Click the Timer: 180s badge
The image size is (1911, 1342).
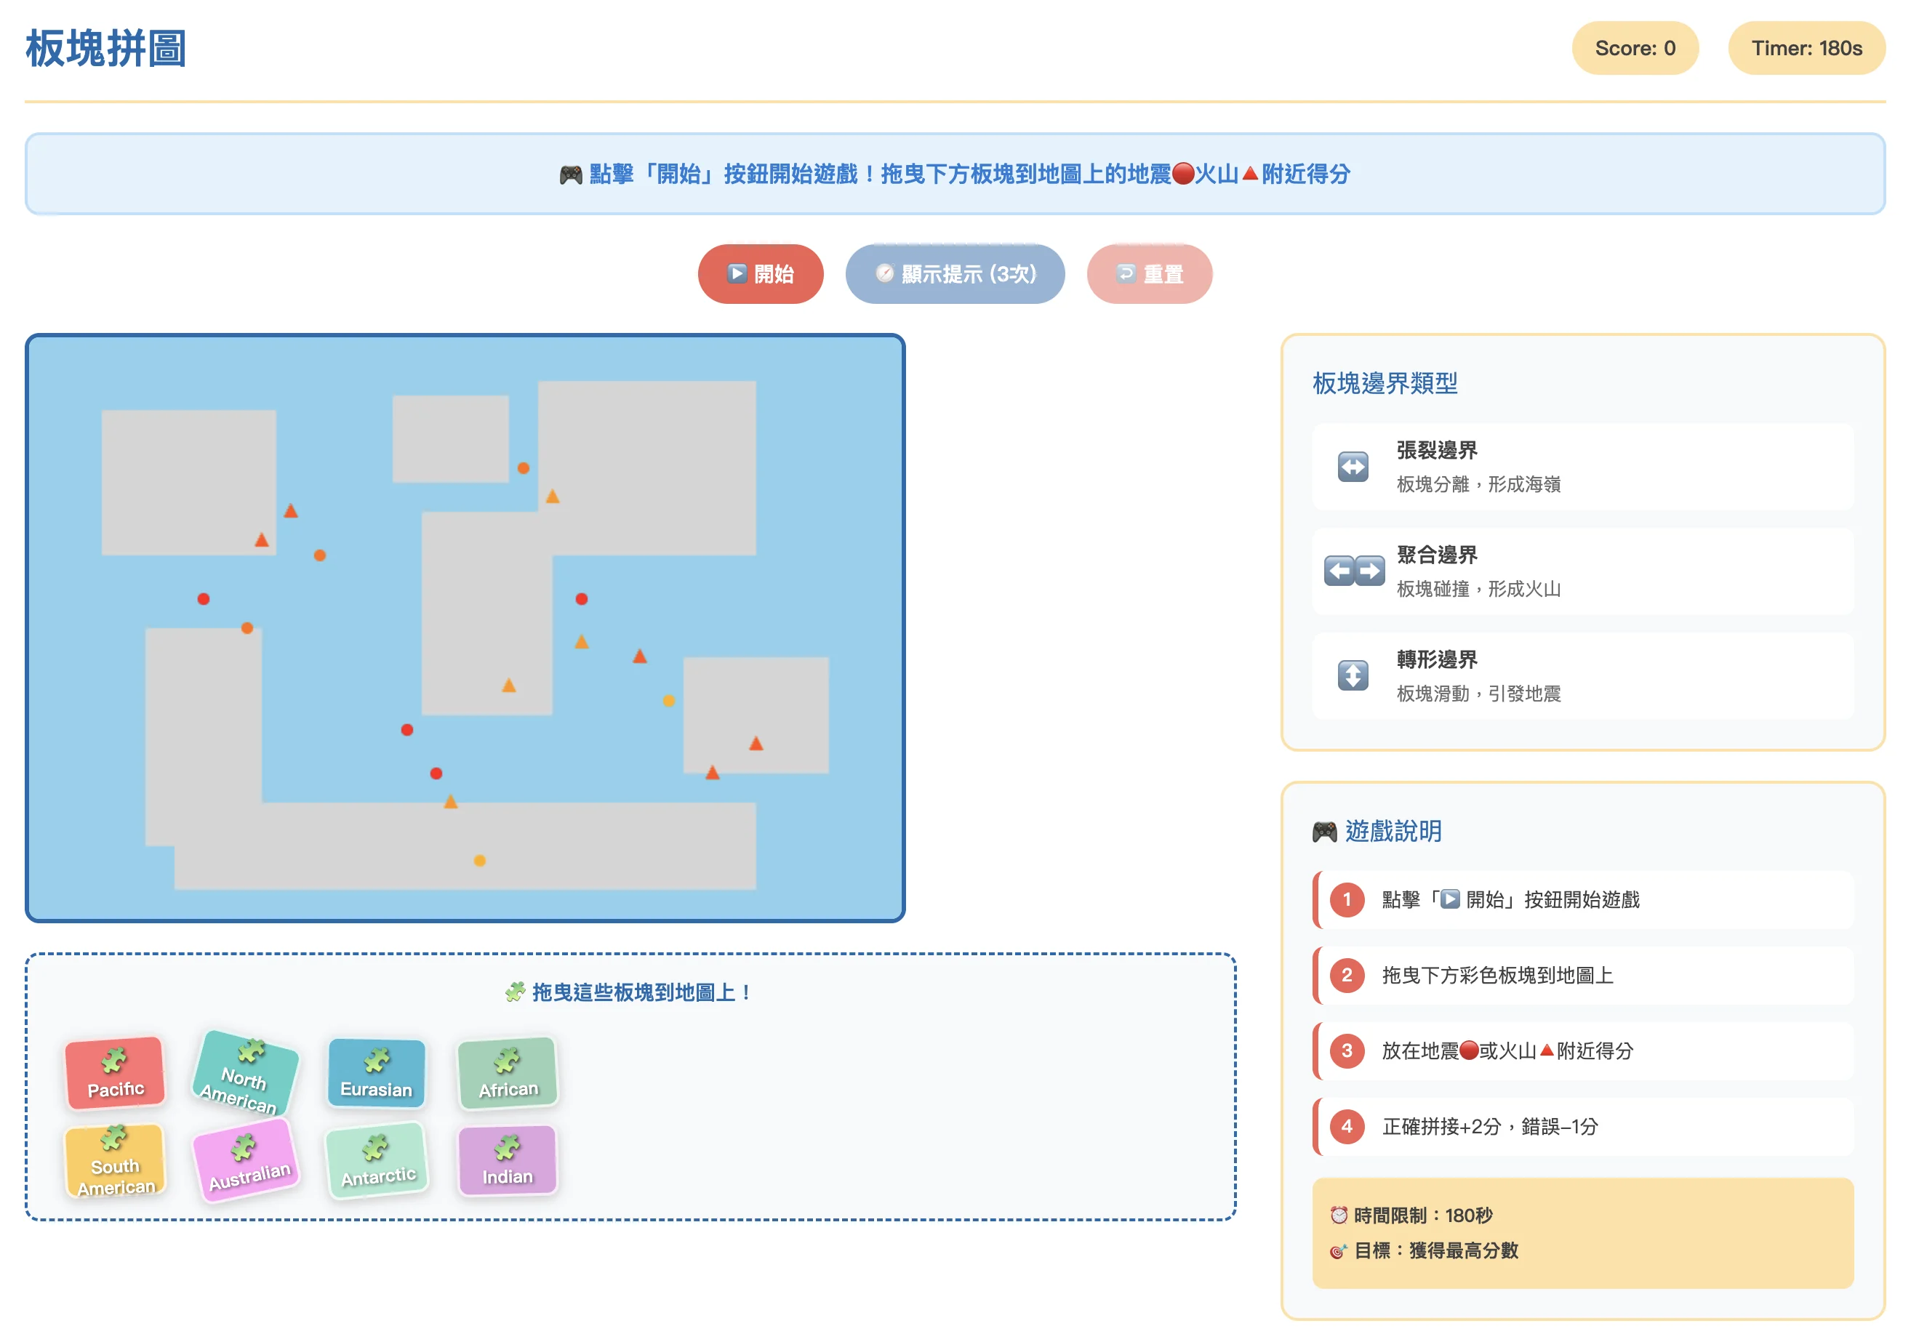coord(1806,48)
